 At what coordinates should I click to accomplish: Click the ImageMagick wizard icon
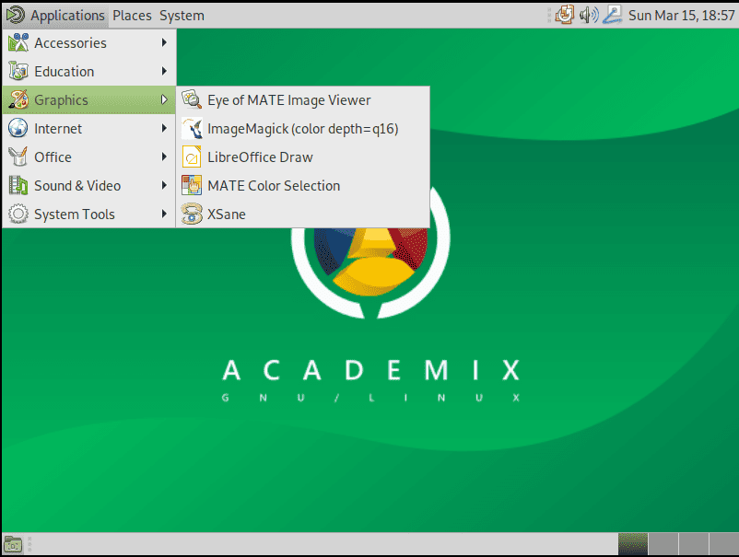click(x=192, y=128)
